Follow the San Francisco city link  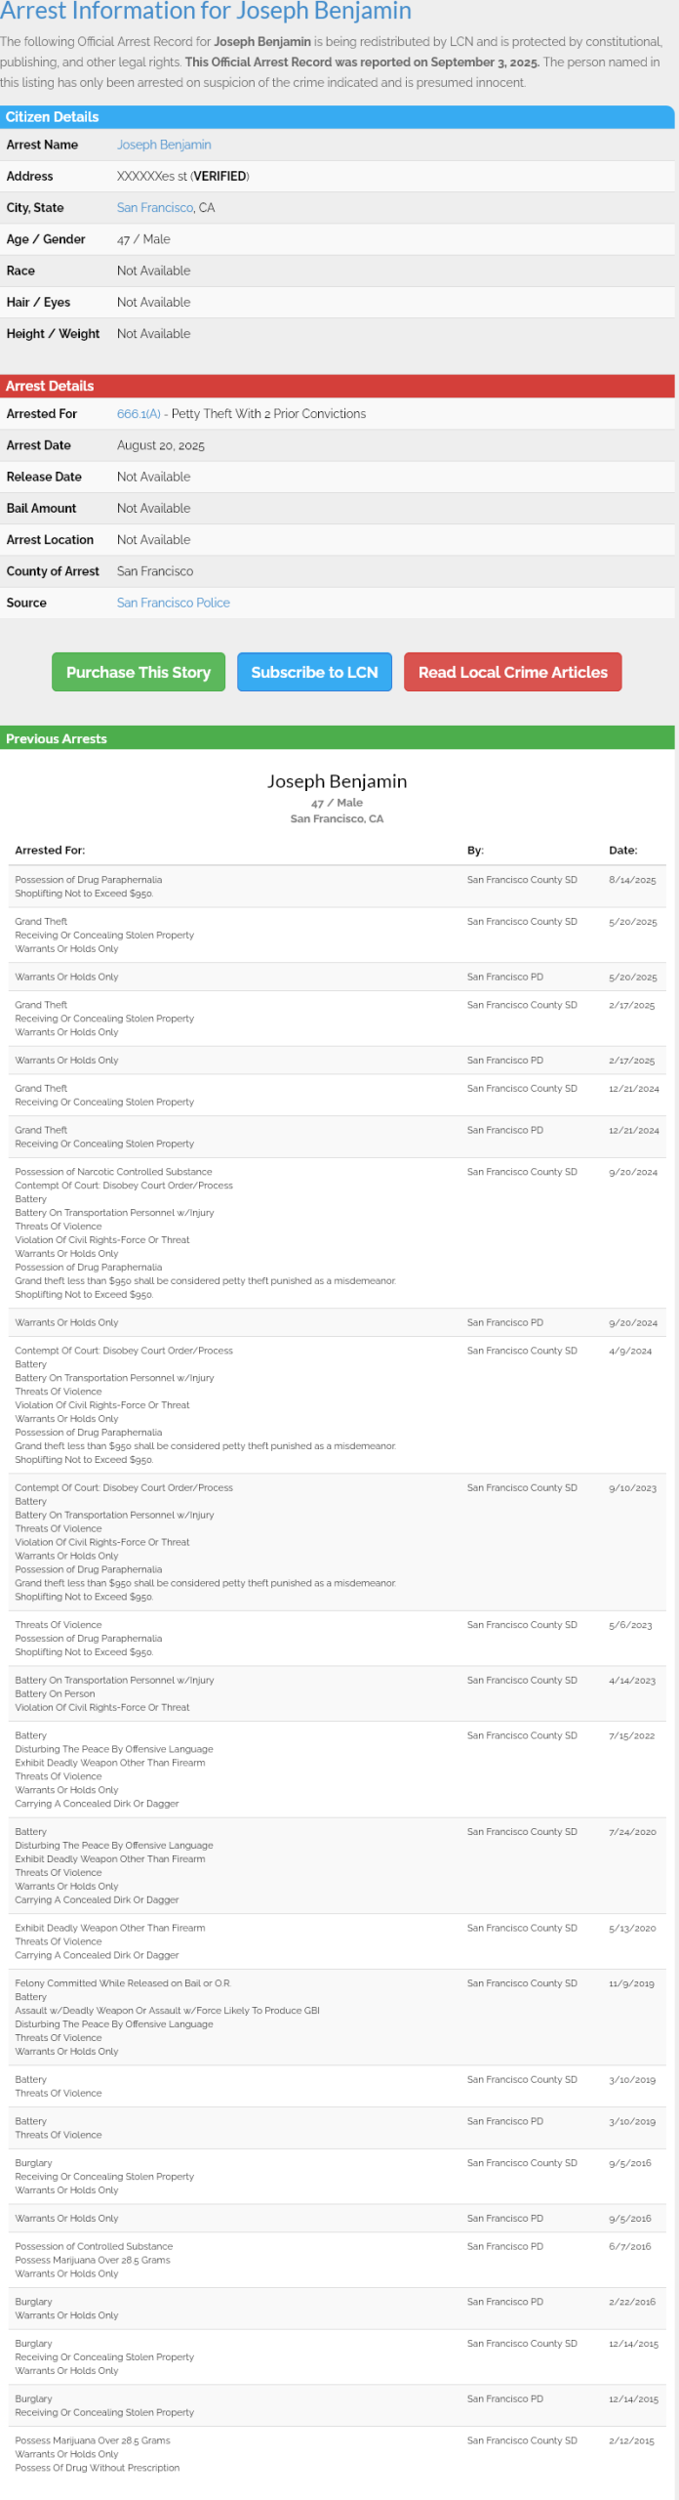155,208
